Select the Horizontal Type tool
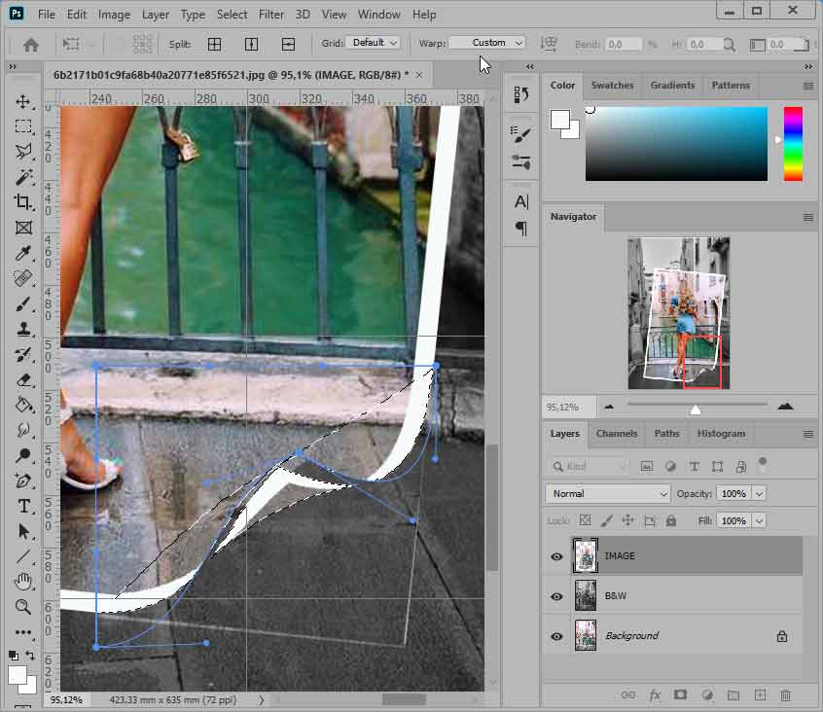Image resolution: width=823 pixels, height=712 pixels. [23, 506]
